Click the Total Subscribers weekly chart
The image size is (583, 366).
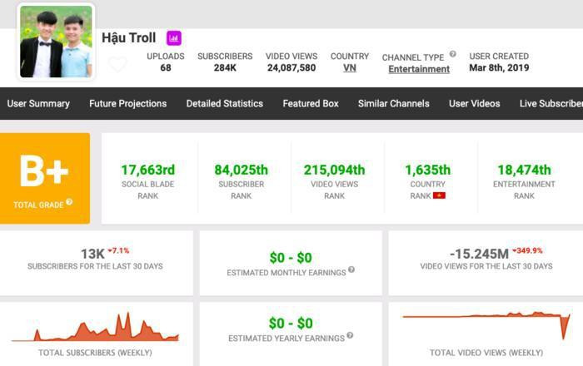click(95, 328)
